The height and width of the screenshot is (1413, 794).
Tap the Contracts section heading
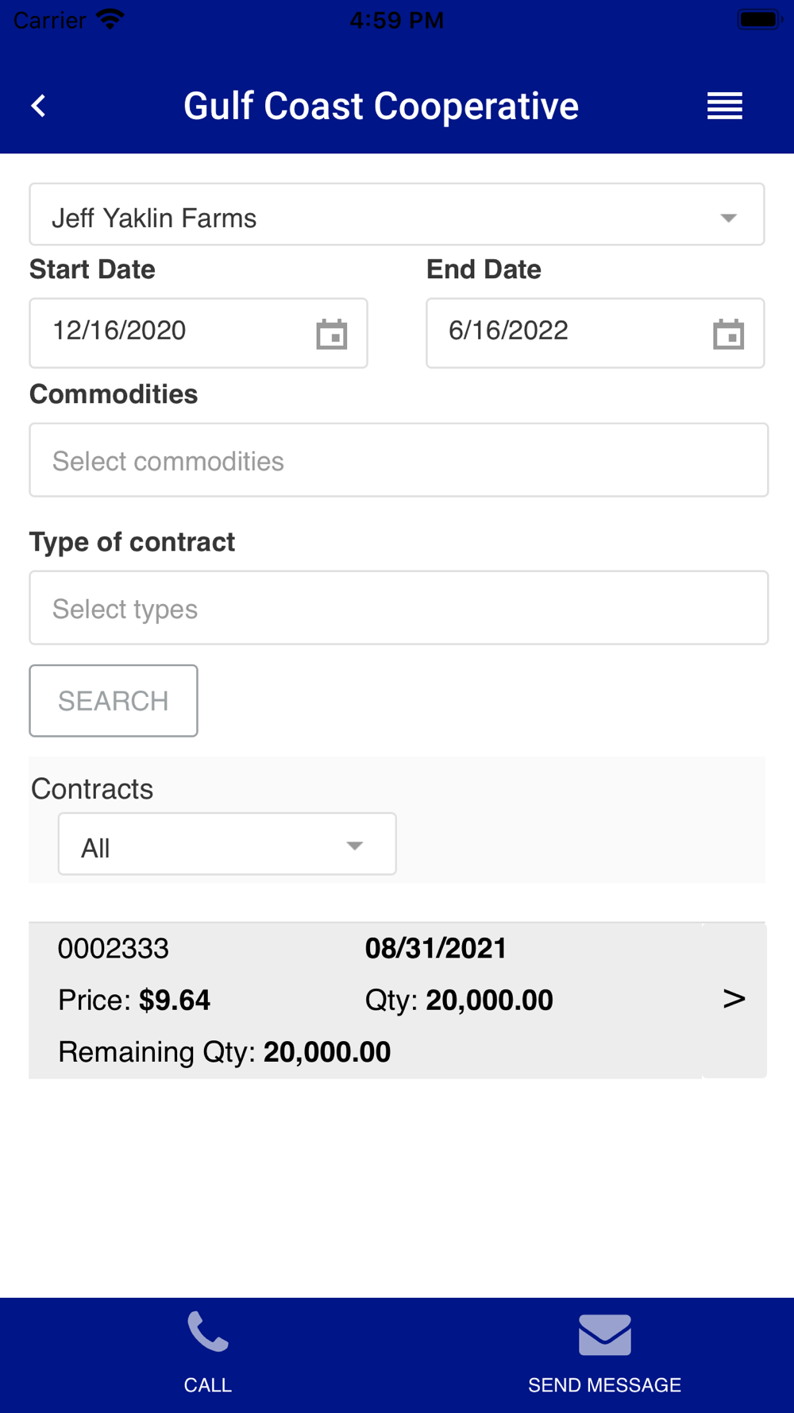click(x=92, y=789)
